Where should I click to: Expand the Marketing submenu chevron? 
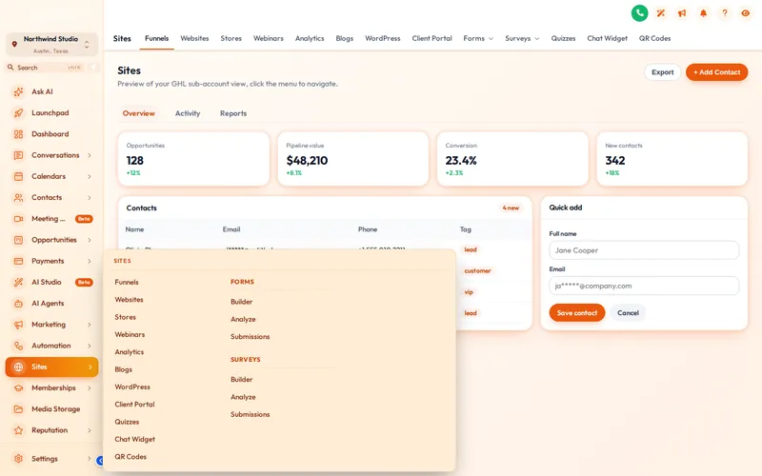(90, 325)
